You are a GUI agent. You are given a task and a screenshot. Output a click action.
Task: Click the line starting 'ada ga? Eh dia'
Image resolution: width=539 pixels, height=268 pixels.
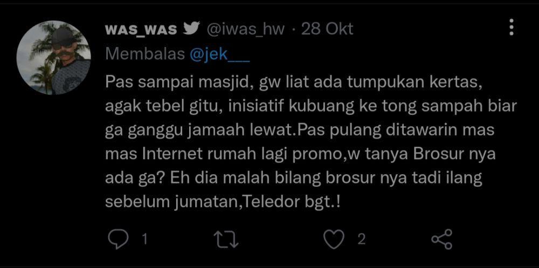(x=294, y=178)
